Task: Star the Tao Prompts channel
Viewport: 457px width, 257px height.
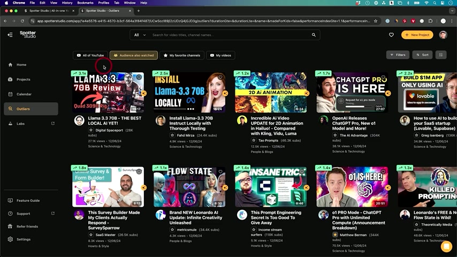Action: click(x=254, y=140)
